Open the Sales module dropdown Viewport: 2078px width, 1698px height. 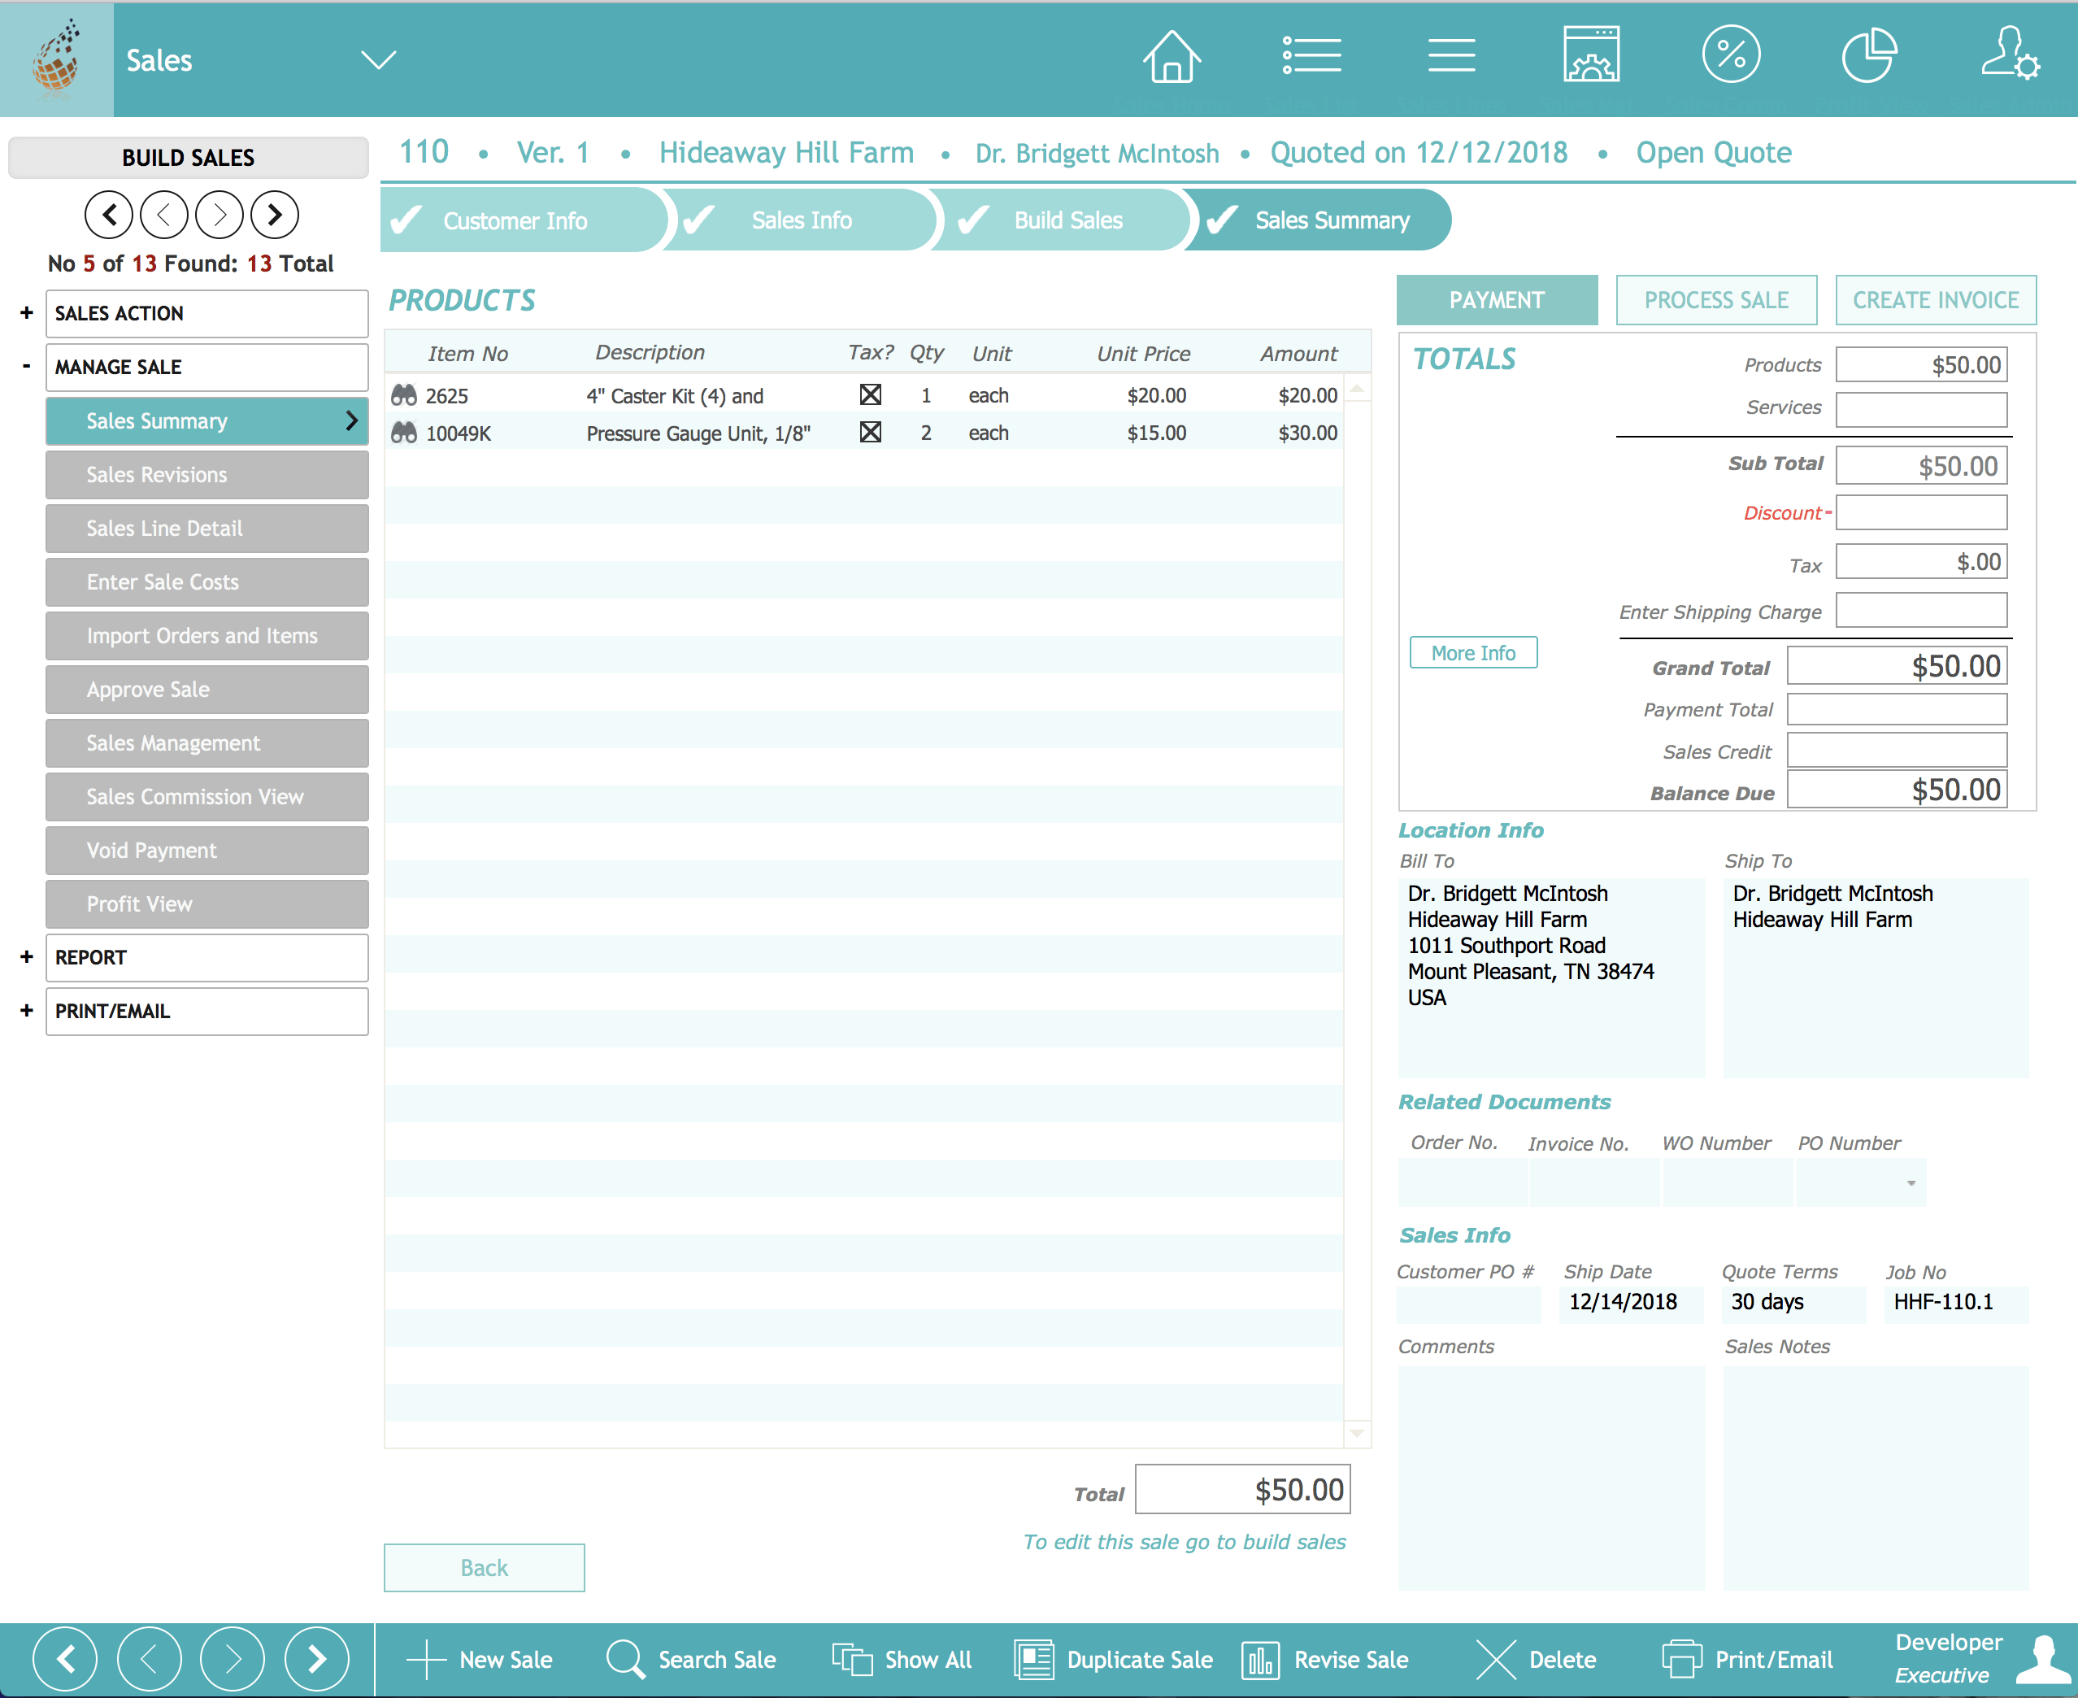[378, 61]
